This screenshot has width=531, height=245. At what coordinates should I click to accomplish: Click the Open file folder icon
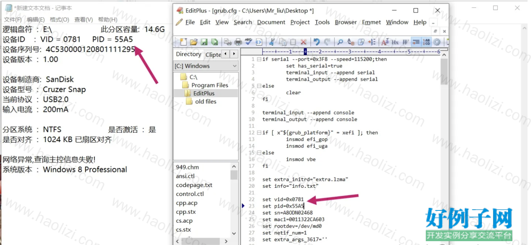pyautogui.click(x=194, y=42)
